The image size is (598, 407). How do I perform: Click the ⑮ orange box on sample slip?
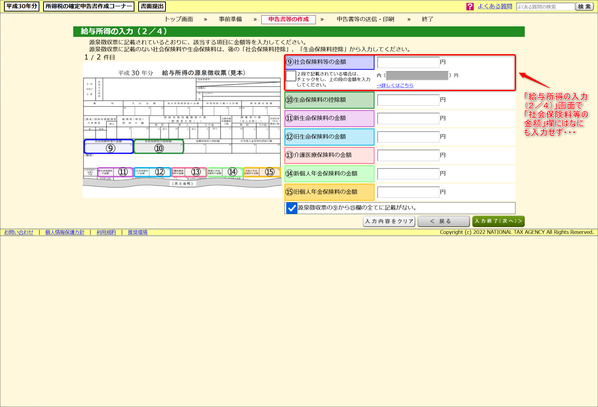(262, 172)
